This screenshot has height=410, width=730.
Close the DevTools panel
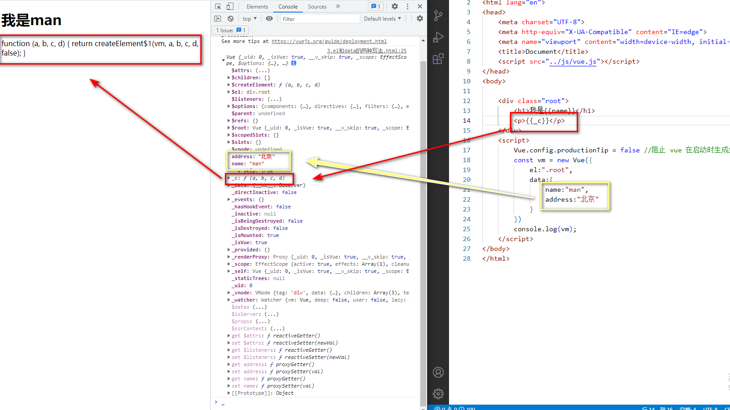click(420, 6)
